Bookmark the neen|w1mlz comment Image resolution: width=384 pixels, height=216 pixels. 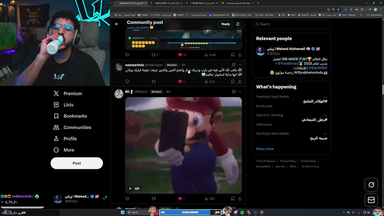tap(233, 81)
